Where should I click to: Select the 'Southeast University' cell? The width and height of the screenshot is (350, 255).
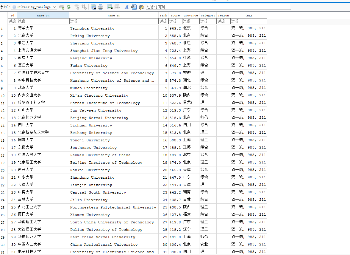(x=114, y=147)
